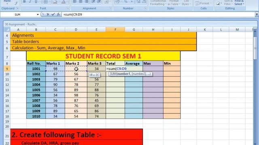The height and width of the screenshot is (145, 259).
Task: Open the Cell Styles dropdown
Action: click(186, 3)
